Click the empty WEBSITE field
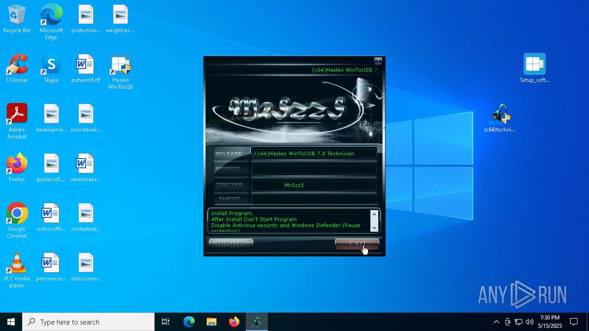This screenshot has height=331, width=589. pos(314,169)
